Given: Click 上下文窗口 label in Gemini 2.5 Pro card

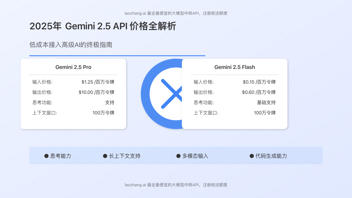Looking at the screenshot, I should [x=45, y=113].
